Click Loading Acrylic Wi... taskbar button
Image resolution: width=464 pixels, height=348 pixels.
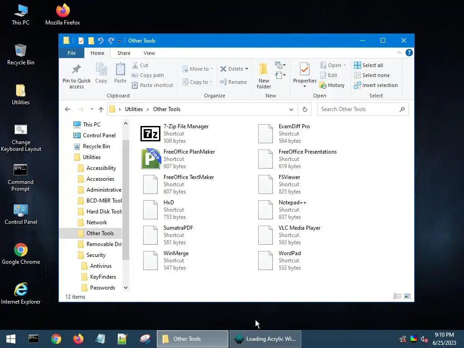(x=266, y=339)
